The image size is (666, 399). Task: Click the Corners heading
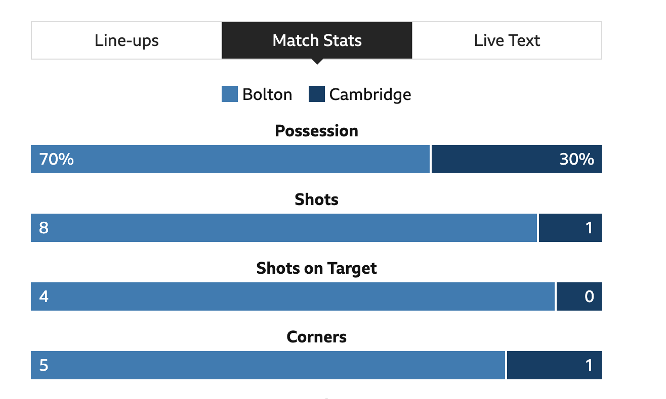point(317,337)
